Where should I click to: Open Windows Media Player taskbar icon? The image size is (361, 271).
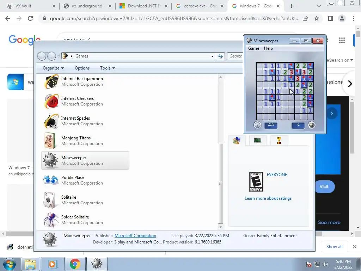pyautogui.click(x=52, y=264)
